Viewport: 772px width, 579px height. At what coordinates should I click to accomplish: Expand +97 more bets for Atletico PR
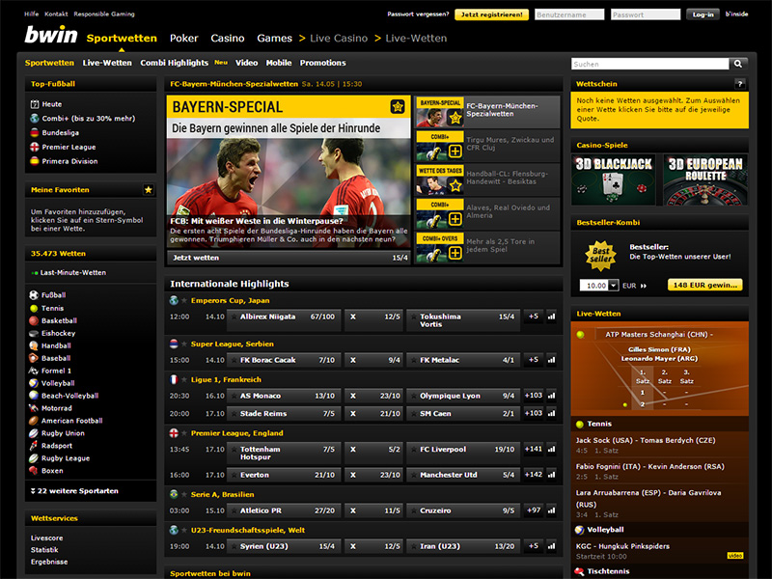pyautogui.click(x=534, y=510)
